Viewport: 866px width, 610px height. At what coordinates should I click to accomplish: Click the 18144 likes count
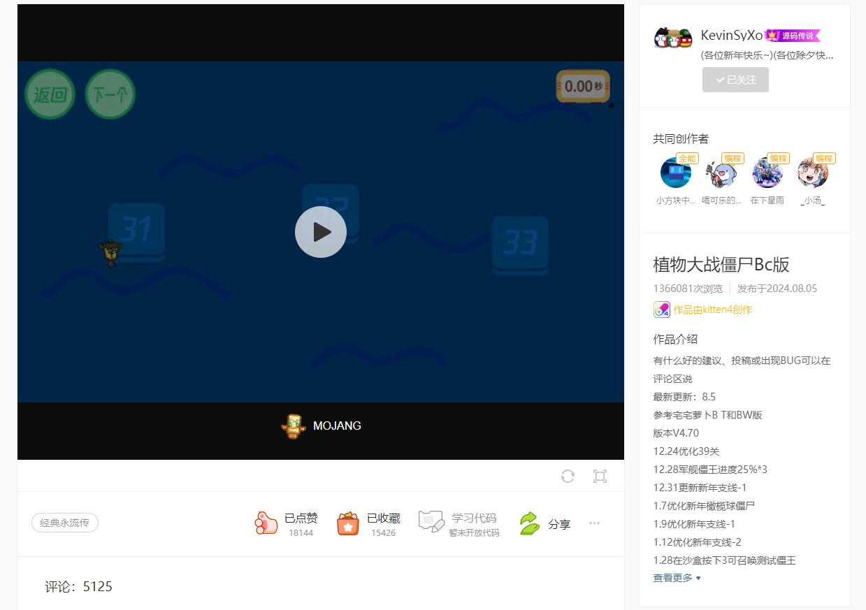(x=301, y=532)
